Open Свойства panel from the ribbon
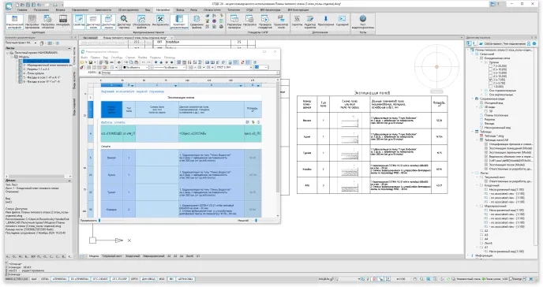543x287 pixels. [79, 21]
